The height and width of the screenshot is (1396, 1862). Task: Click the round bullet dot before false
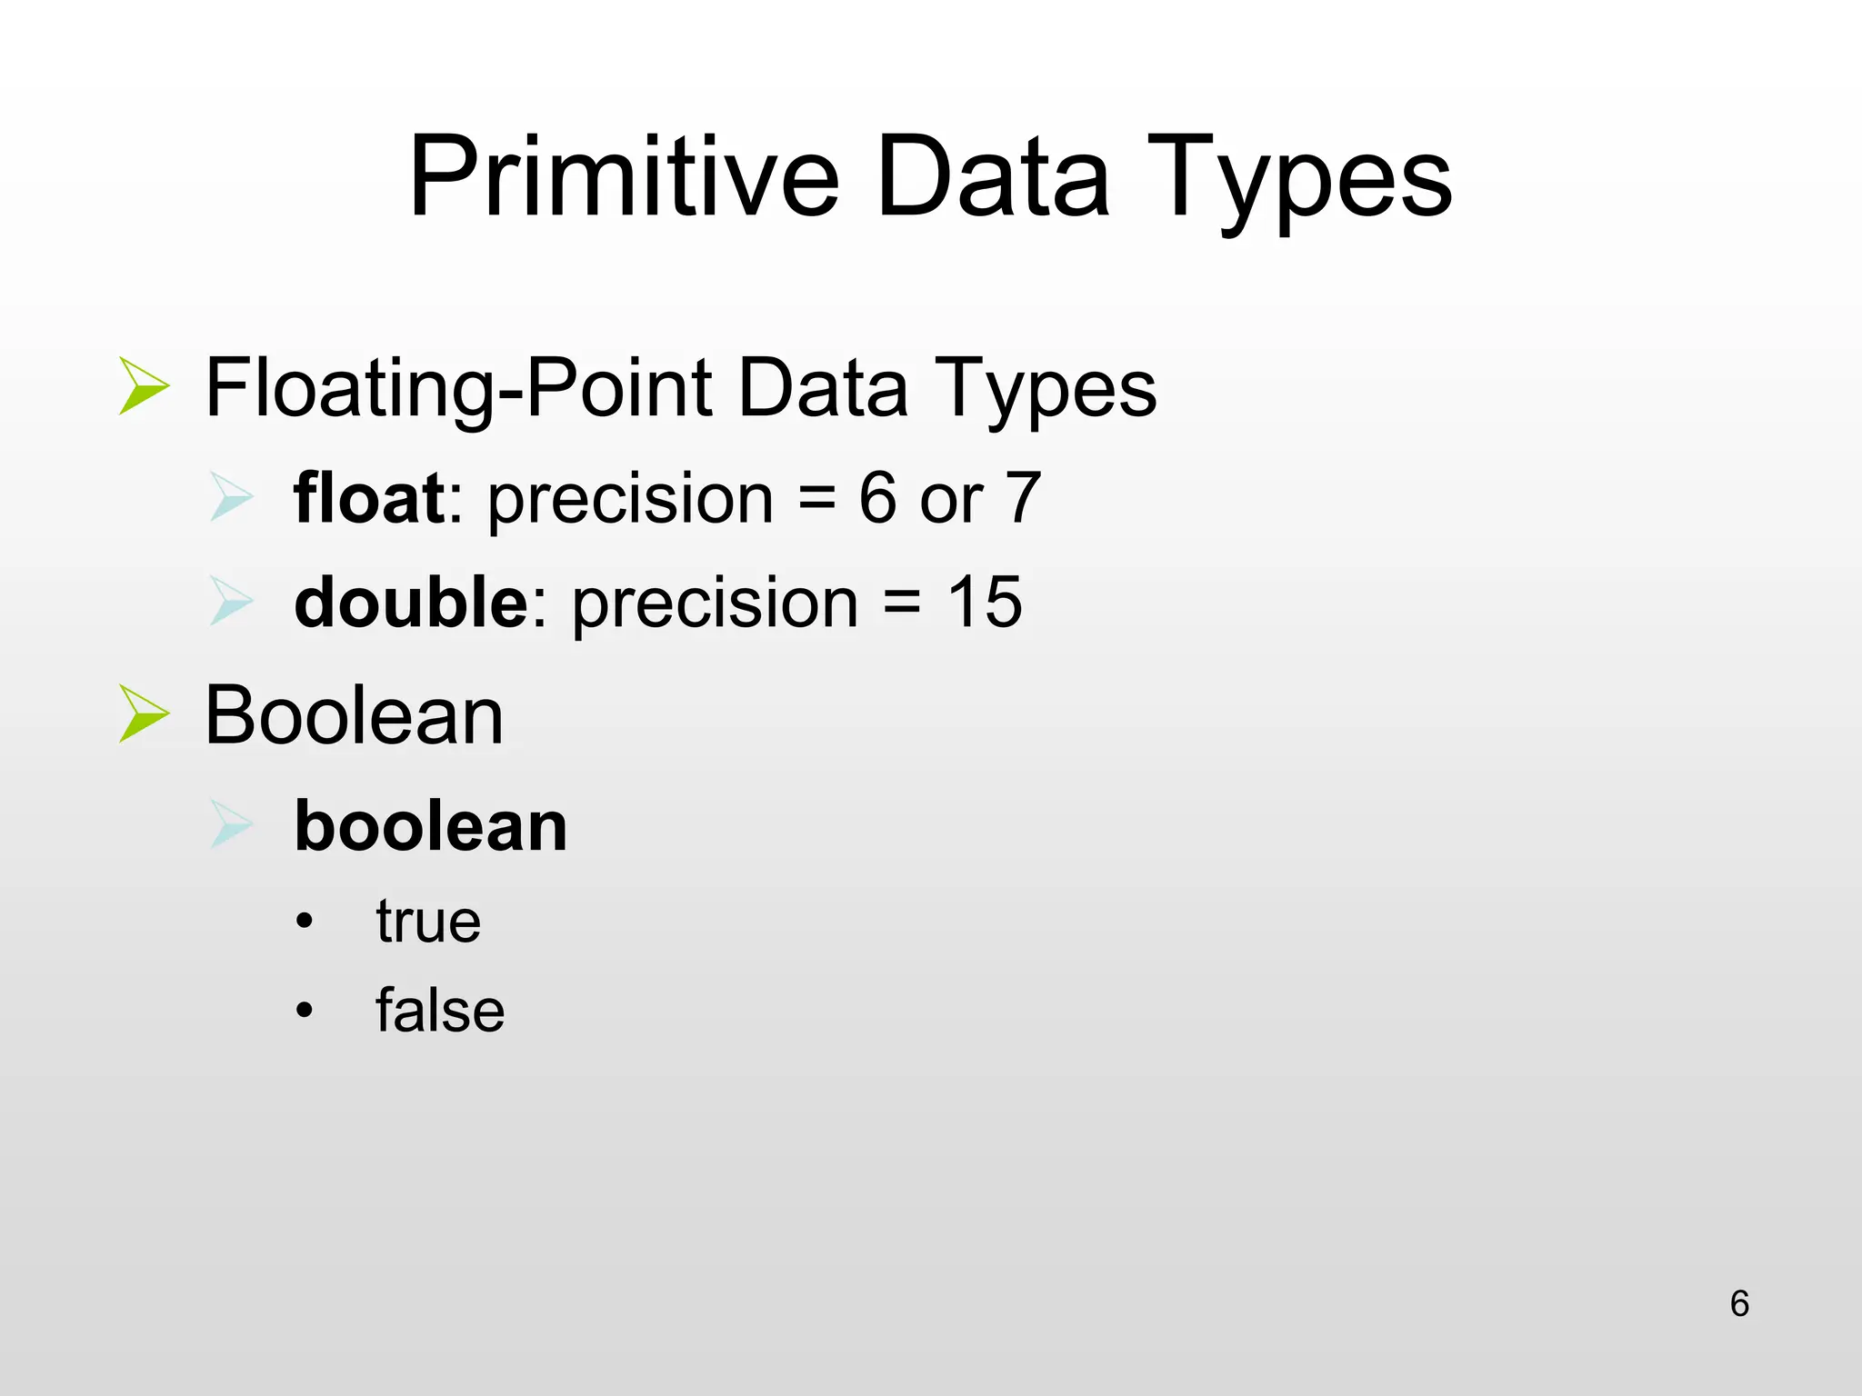click(x=305, y=1010)
